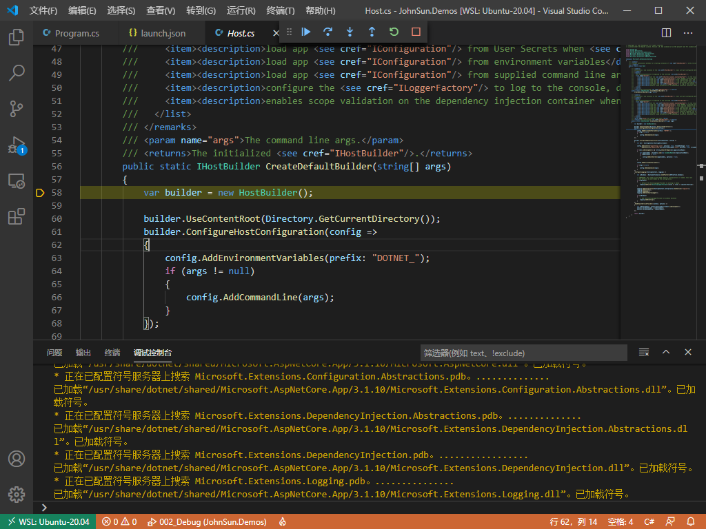Open the Accounts menu icon
Screen dimensions: 706x529
point(17,459)
